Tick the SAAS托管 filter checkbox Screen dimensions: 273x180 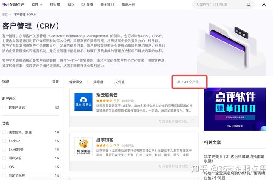[x=4, y=150]
